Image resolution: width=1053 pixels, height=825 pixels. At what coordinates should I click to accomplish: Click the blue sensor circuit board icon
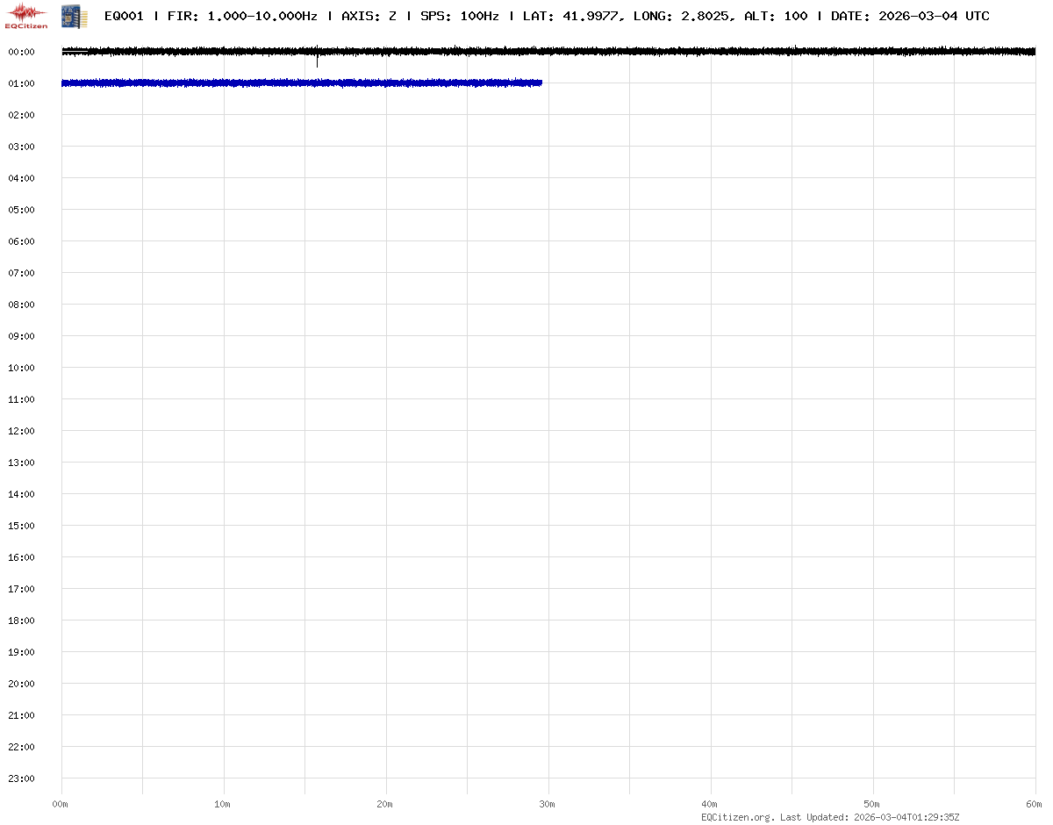[74, 16]
